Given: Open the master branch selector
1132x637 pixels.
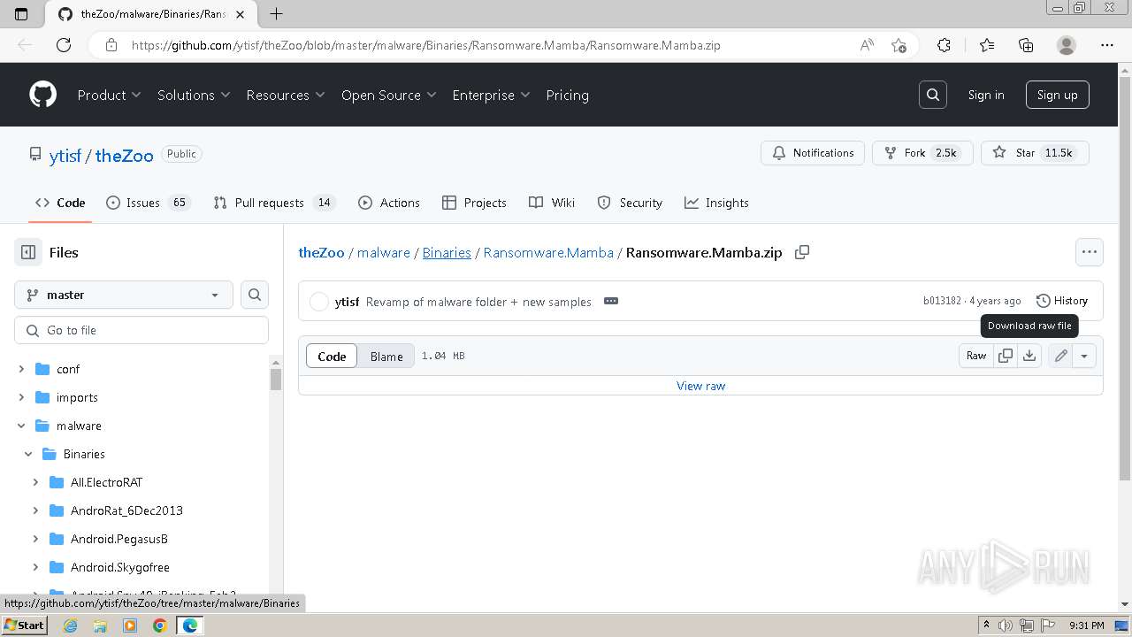Looking at the screenshot, I should 124,295.
